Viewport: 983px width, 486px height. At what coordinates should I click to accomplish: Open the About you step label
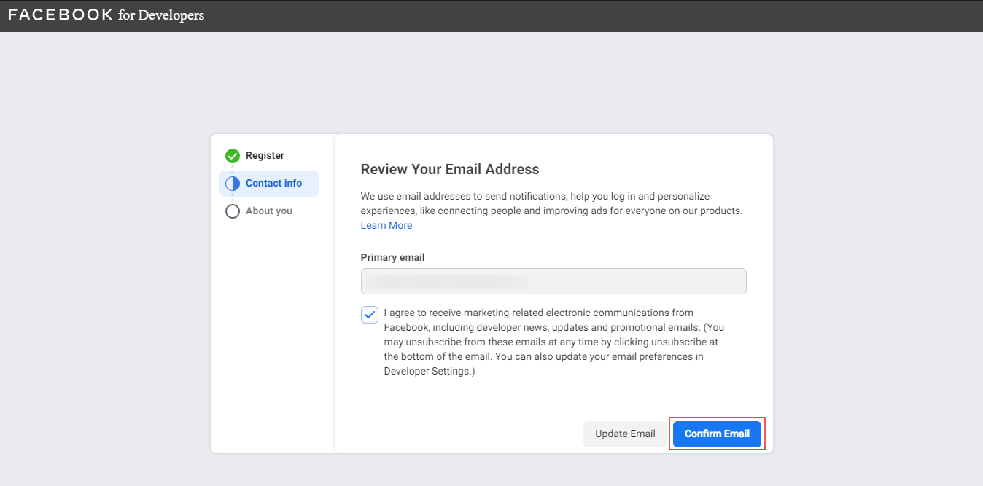tap(268, 211)
